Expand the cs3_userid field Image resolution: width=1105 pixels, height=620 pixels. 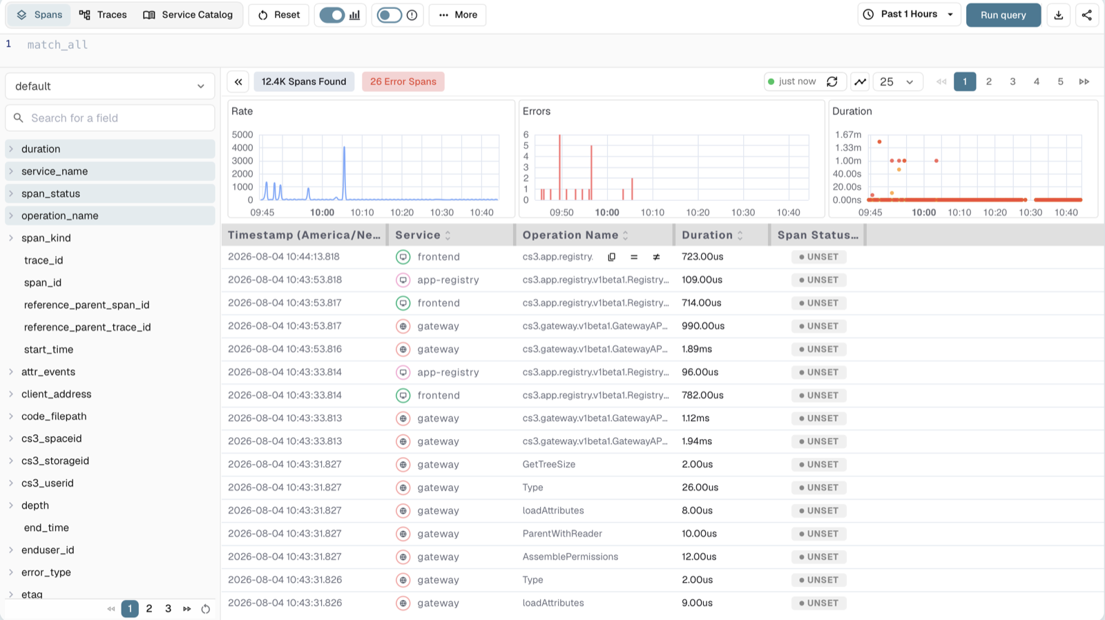pos(11,483)
